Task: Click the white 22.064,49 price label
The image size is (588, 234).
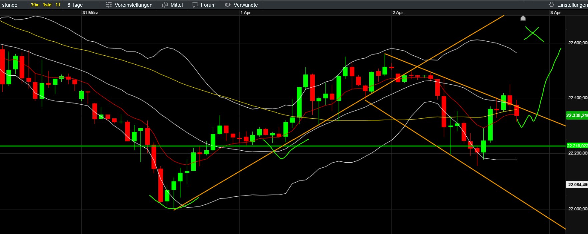Action: 577,184
